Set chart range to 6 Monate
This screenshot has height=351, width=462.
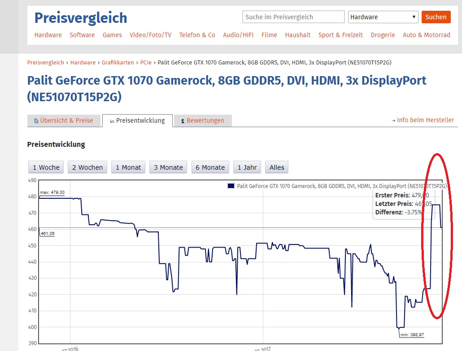click(210, 167)
